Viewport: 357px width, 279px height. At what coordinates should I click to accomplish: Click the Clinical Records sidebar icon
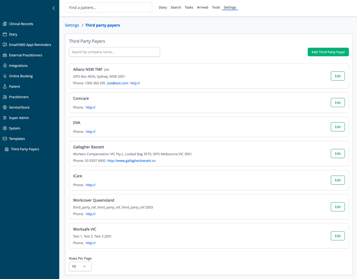click(5, 24)
